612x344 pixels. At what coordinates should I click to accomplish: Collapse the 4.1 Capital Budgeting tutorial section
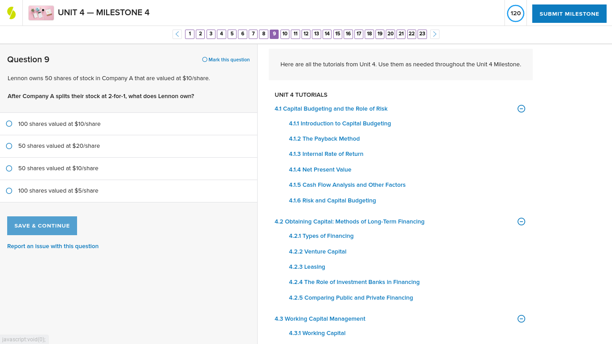[521, 108]
